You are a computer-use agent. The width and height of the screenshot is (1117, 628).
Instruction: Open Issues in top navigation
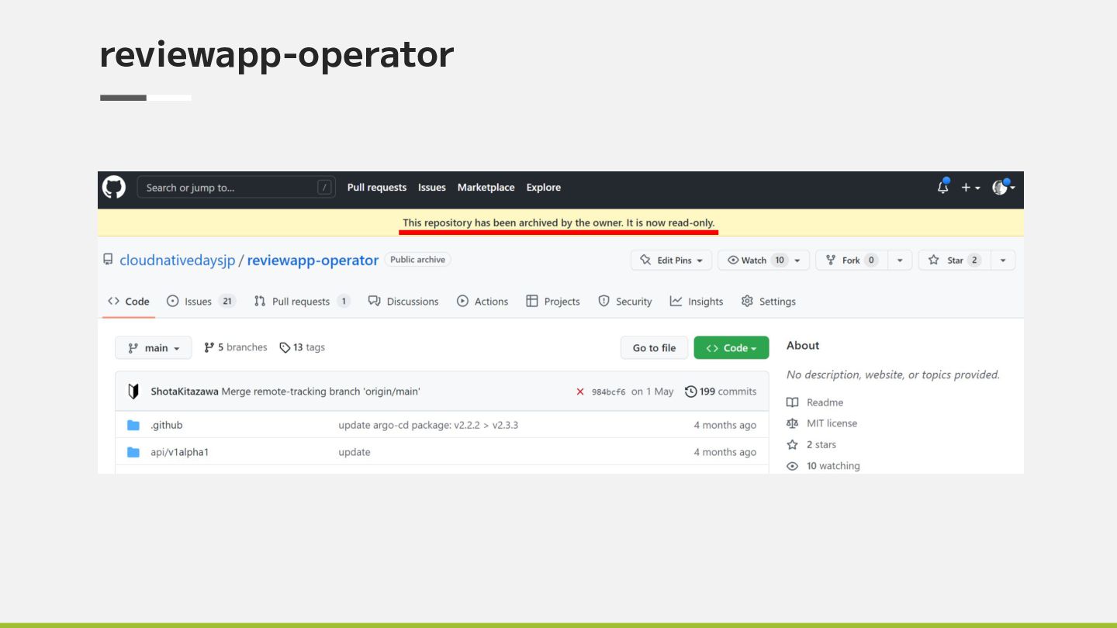(x=432, y=188)
